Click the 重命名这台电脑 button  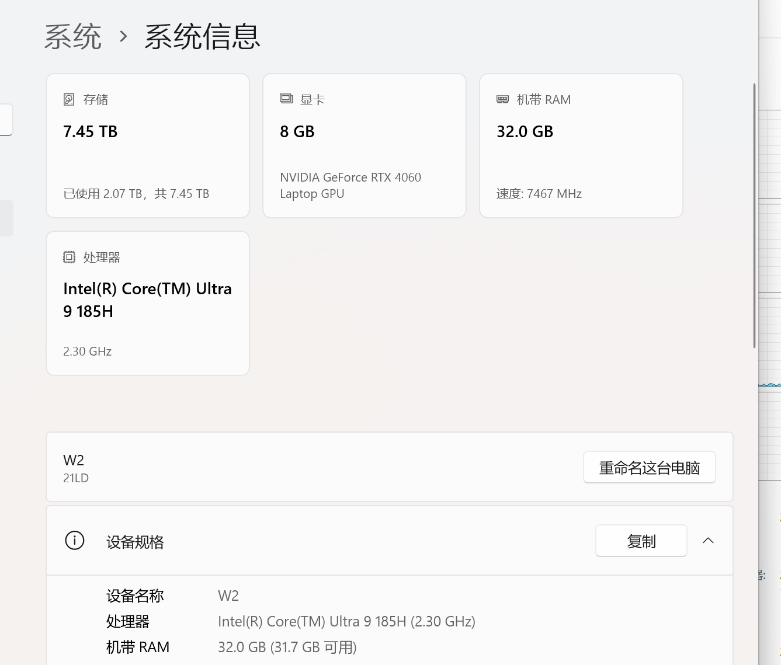(649, 468)
